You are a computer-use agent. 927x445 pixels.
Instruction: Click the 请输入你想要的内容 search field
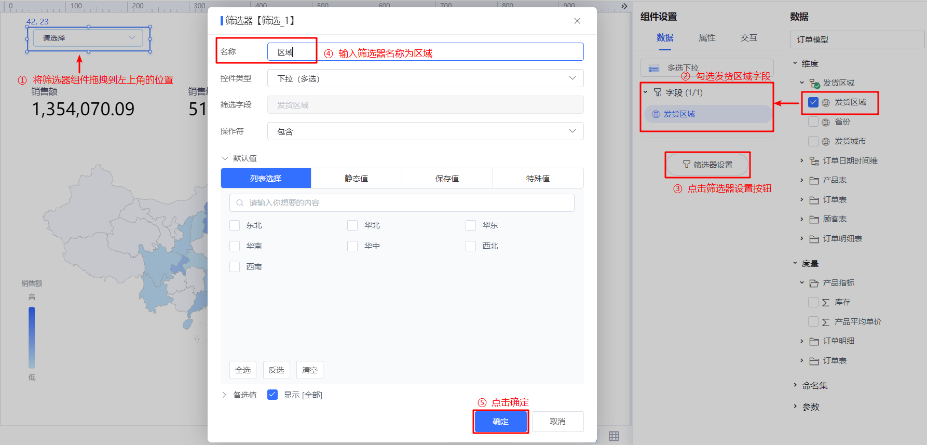click(x=402, y=203)
